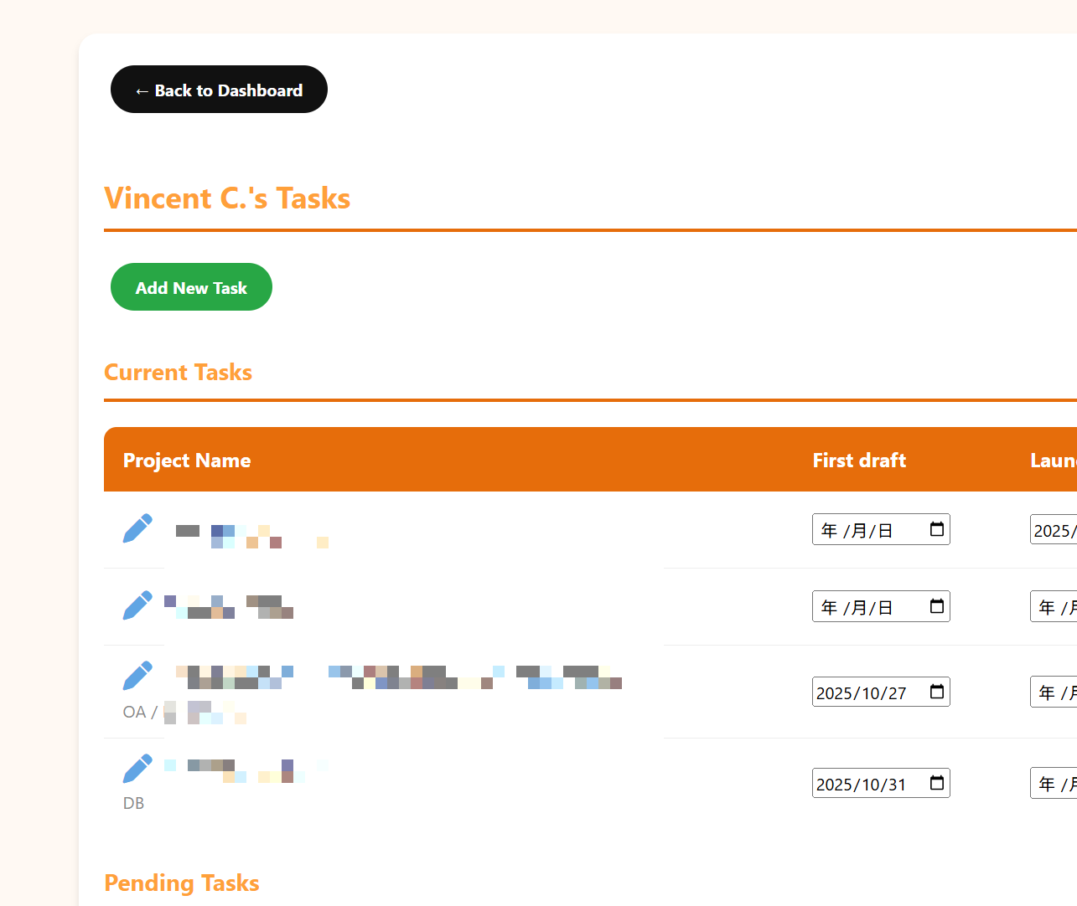Click the calendar icon next to 2025/10/31
The height and width of the screenshot is (906, 1077).
[936, 783]
